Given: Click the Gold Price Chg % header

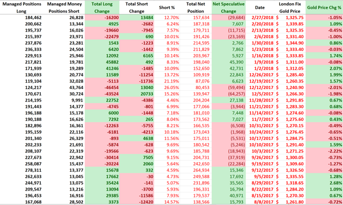Looking at the screenshot, I should 324,8.
